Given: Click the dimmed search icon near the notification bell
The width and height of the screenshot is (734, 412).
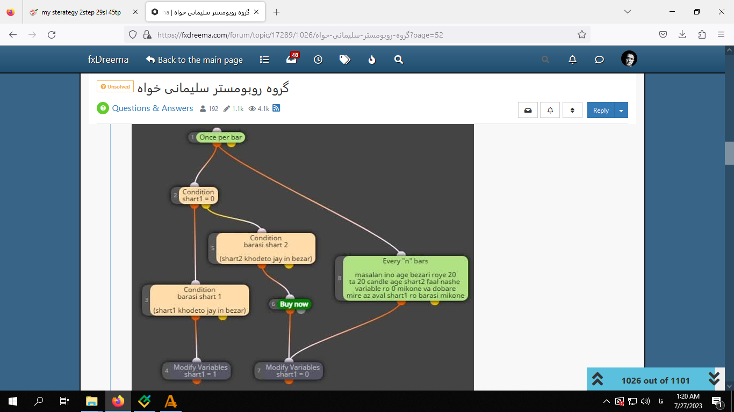Looking at the screenshot, I should 545,60.
